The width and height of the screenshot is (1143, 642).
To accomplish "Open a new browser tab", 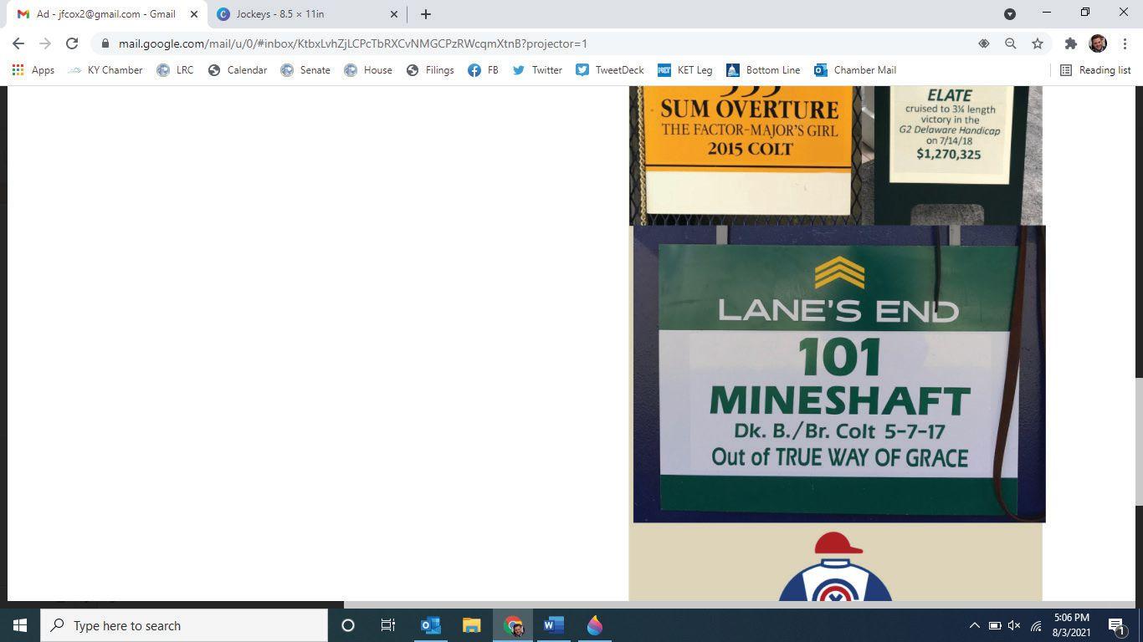I will coord(426,14).
